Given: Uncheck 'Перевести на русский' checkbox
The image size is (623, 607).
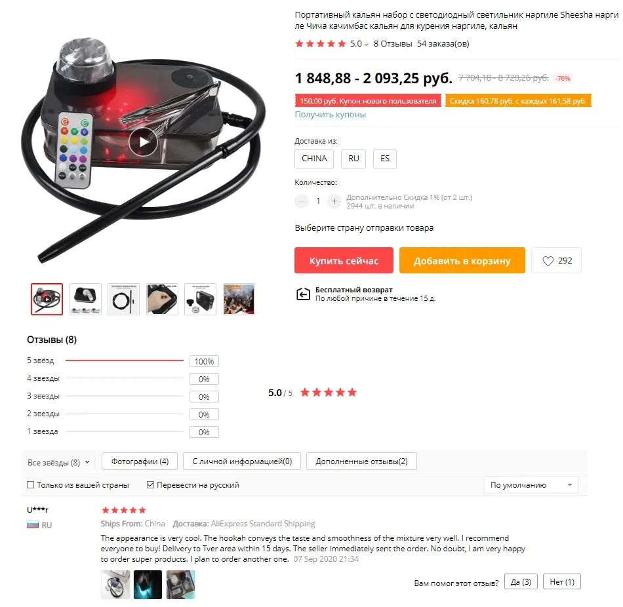Looking at the screenshot, I should [150, 484].
